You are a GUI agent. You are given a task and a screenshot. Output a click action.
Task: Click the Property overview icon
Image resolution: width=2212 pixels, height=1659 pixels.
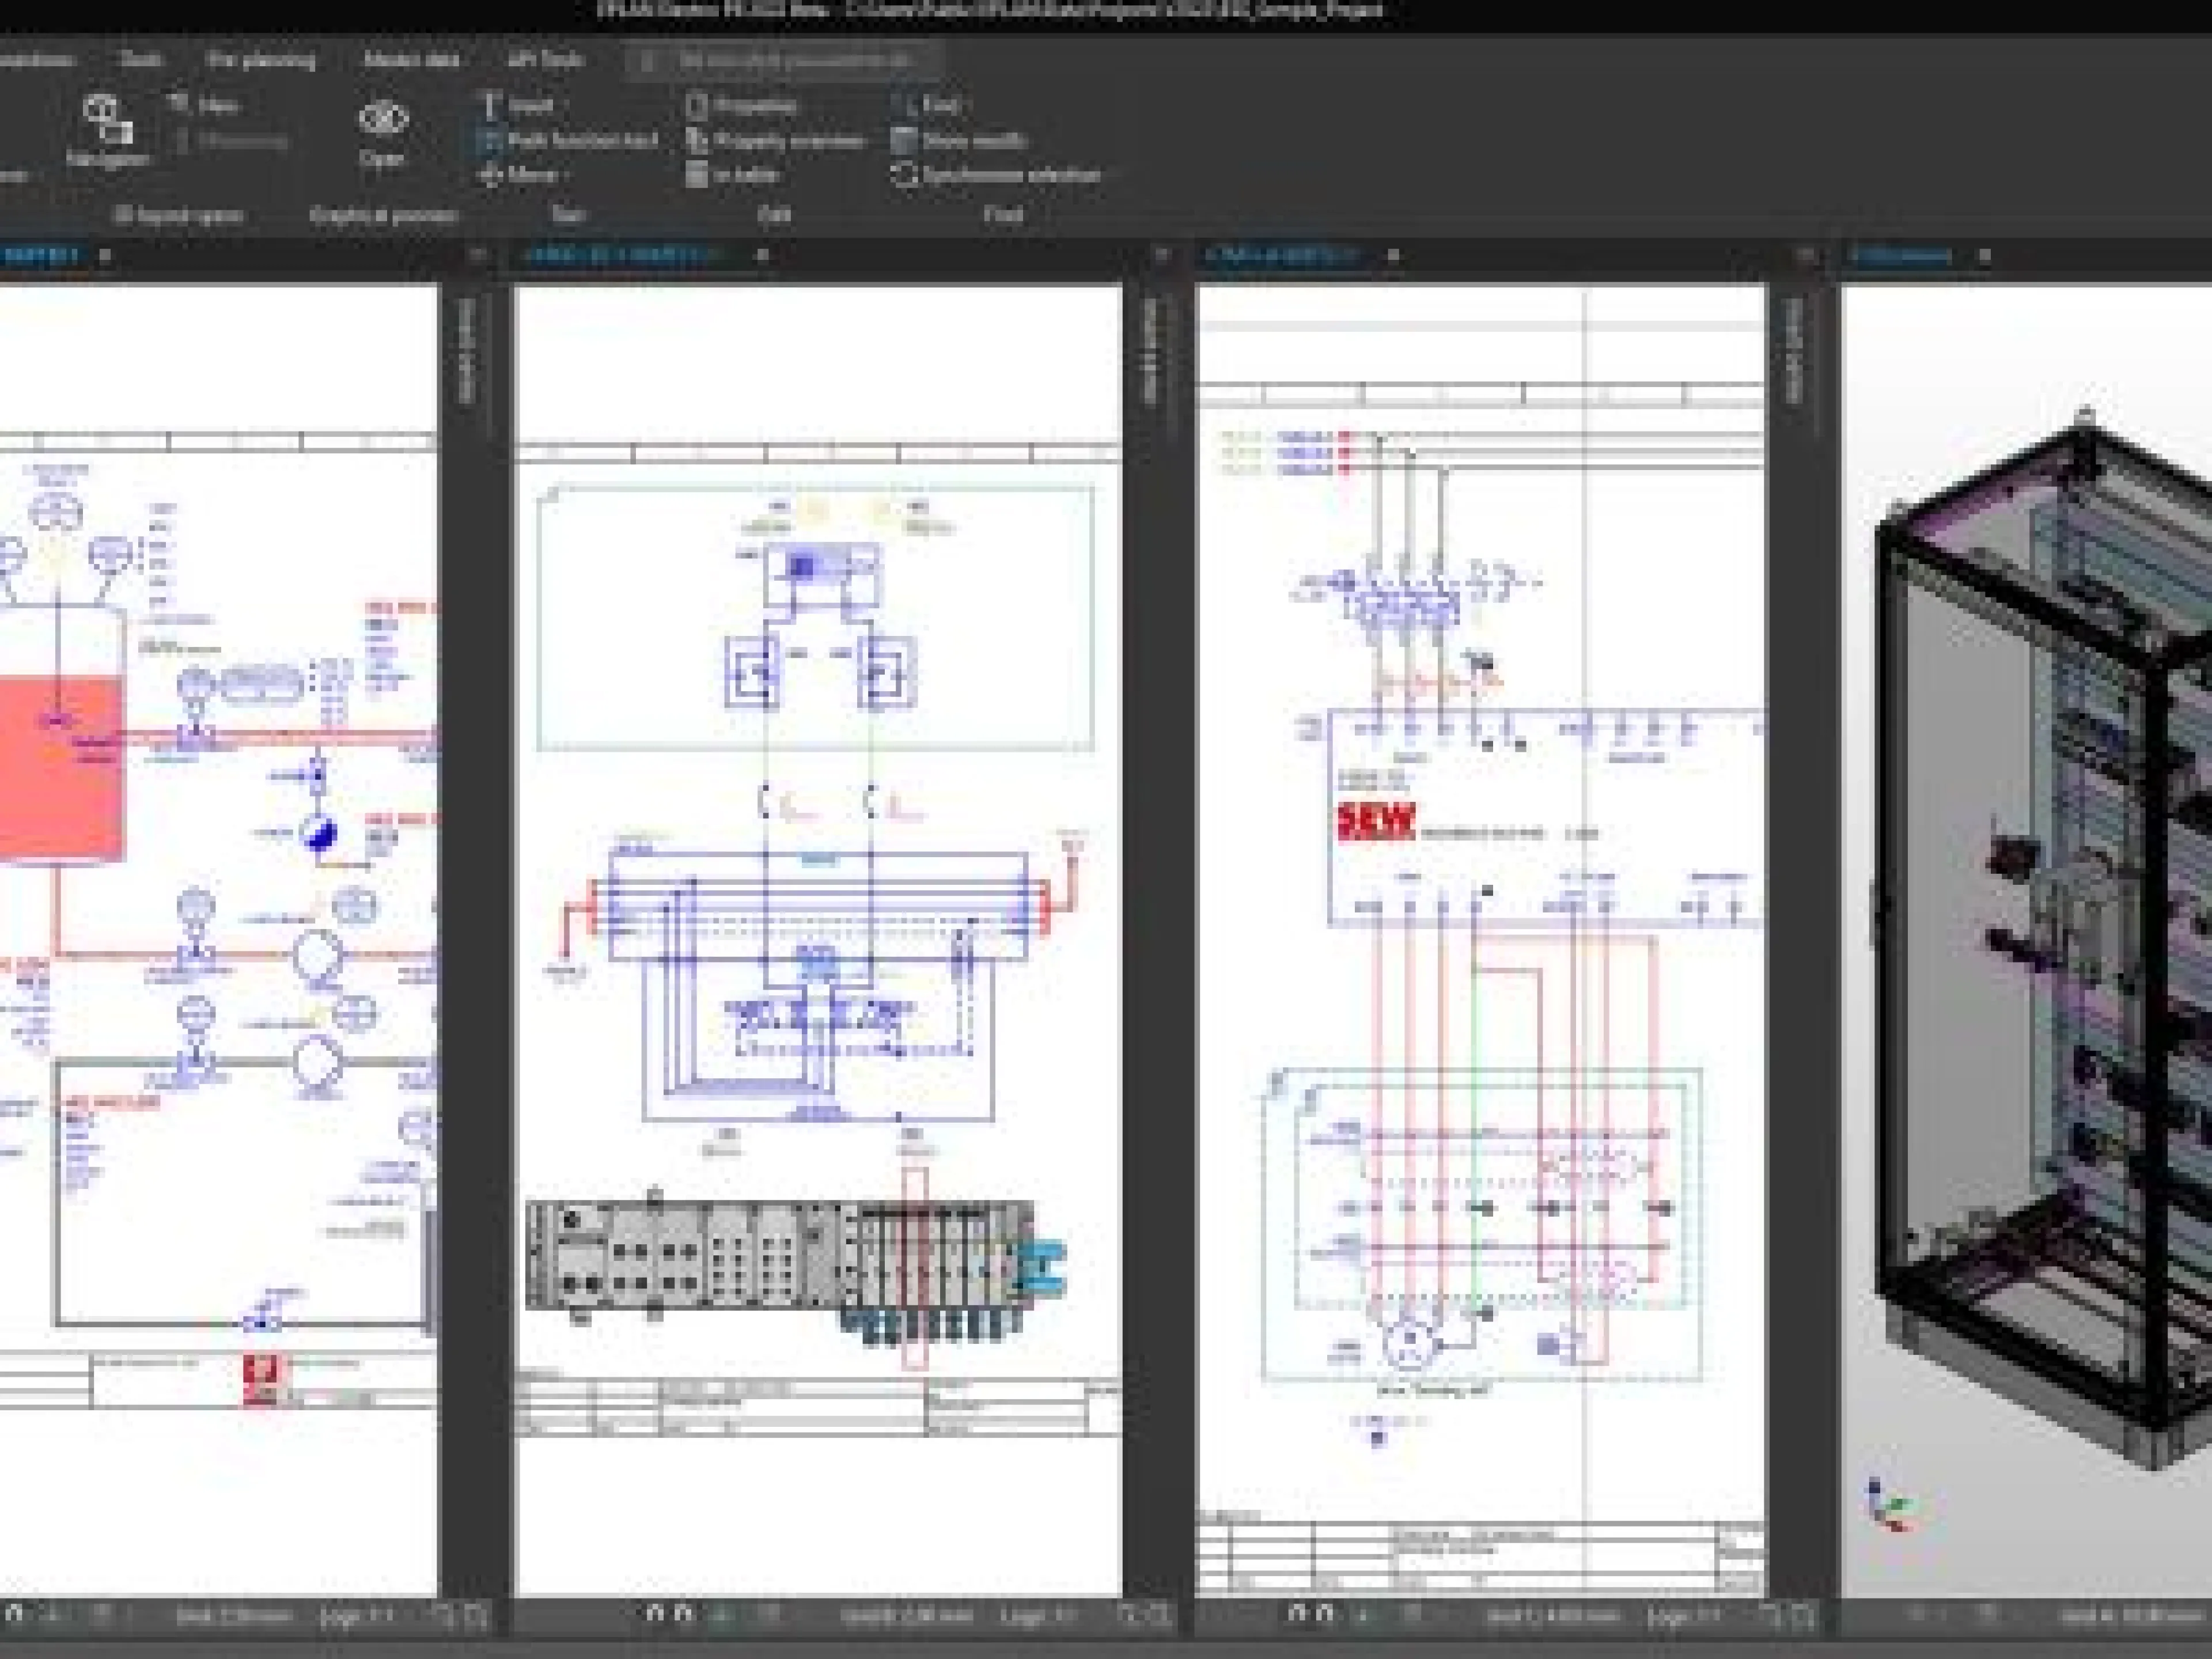click(x=697, y=141)
